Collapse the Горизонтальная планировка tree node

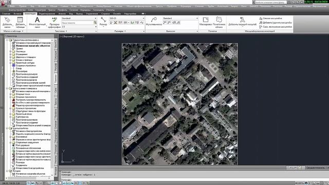(7, 40)
